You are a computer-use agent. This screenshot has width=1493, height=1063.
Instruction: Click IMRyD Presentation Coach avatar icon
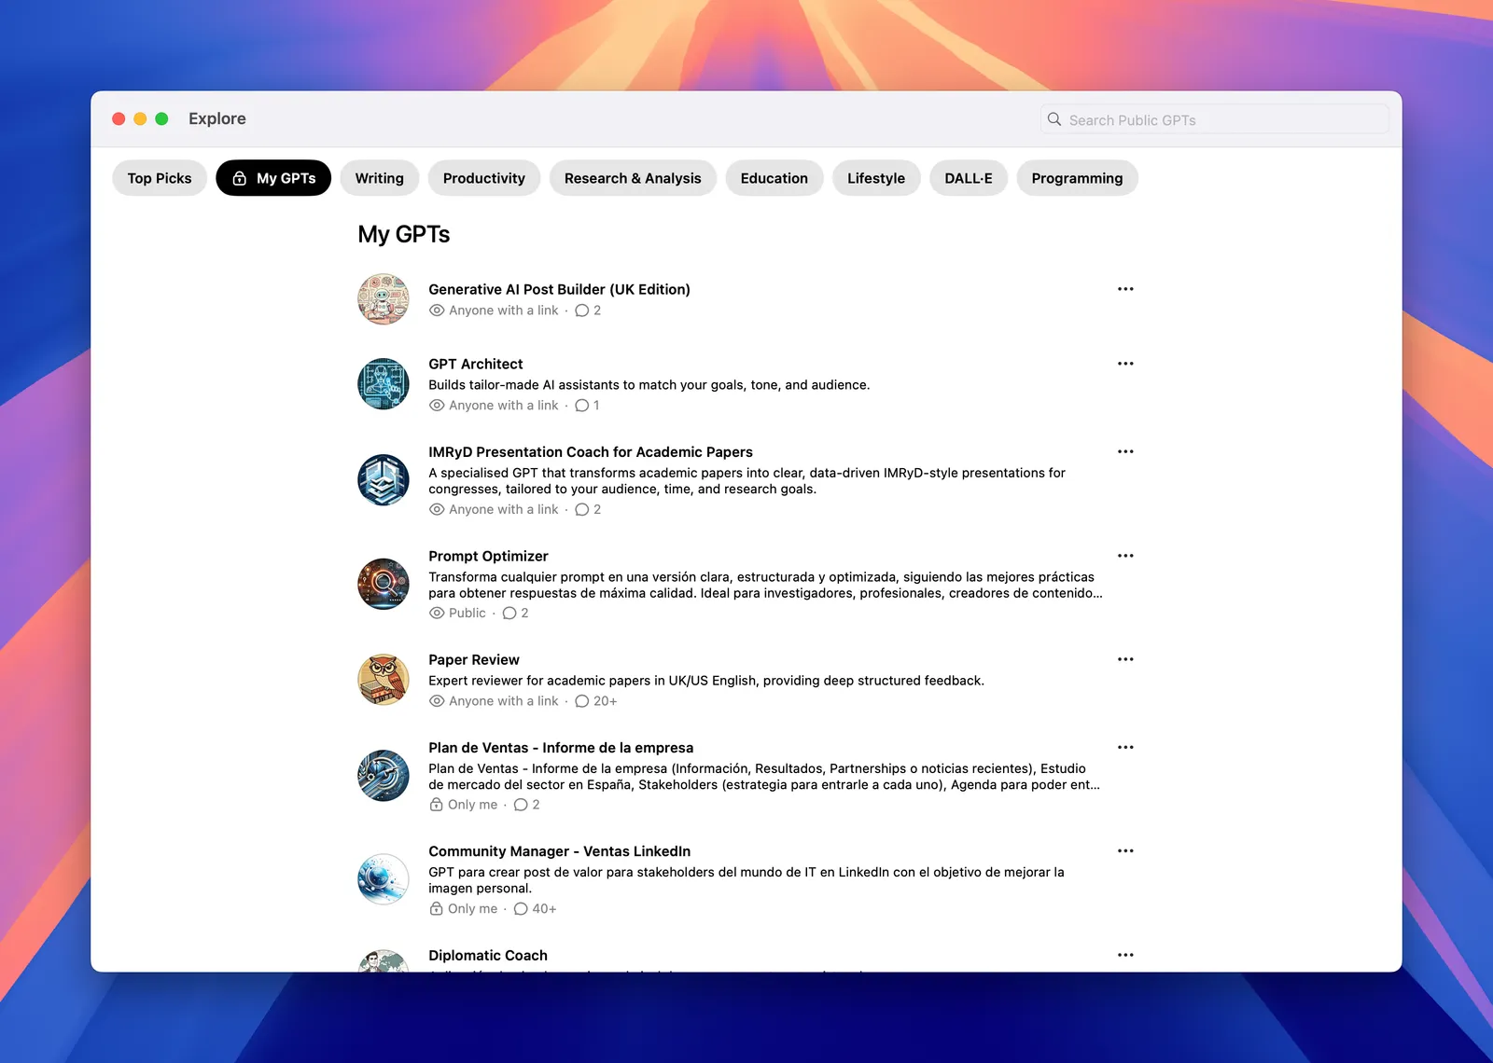click(x=384, y=480)
